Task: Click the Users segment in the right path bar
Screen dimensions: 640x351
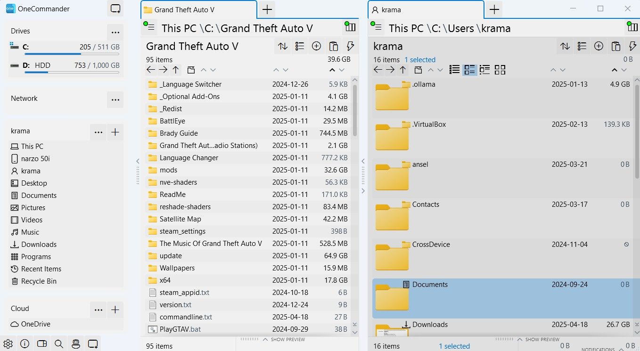Action: click(460, 28)
